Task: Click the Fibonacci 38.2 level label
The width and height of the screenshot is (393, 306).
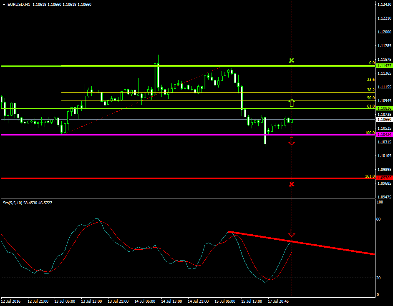Action: coord(370,90)
